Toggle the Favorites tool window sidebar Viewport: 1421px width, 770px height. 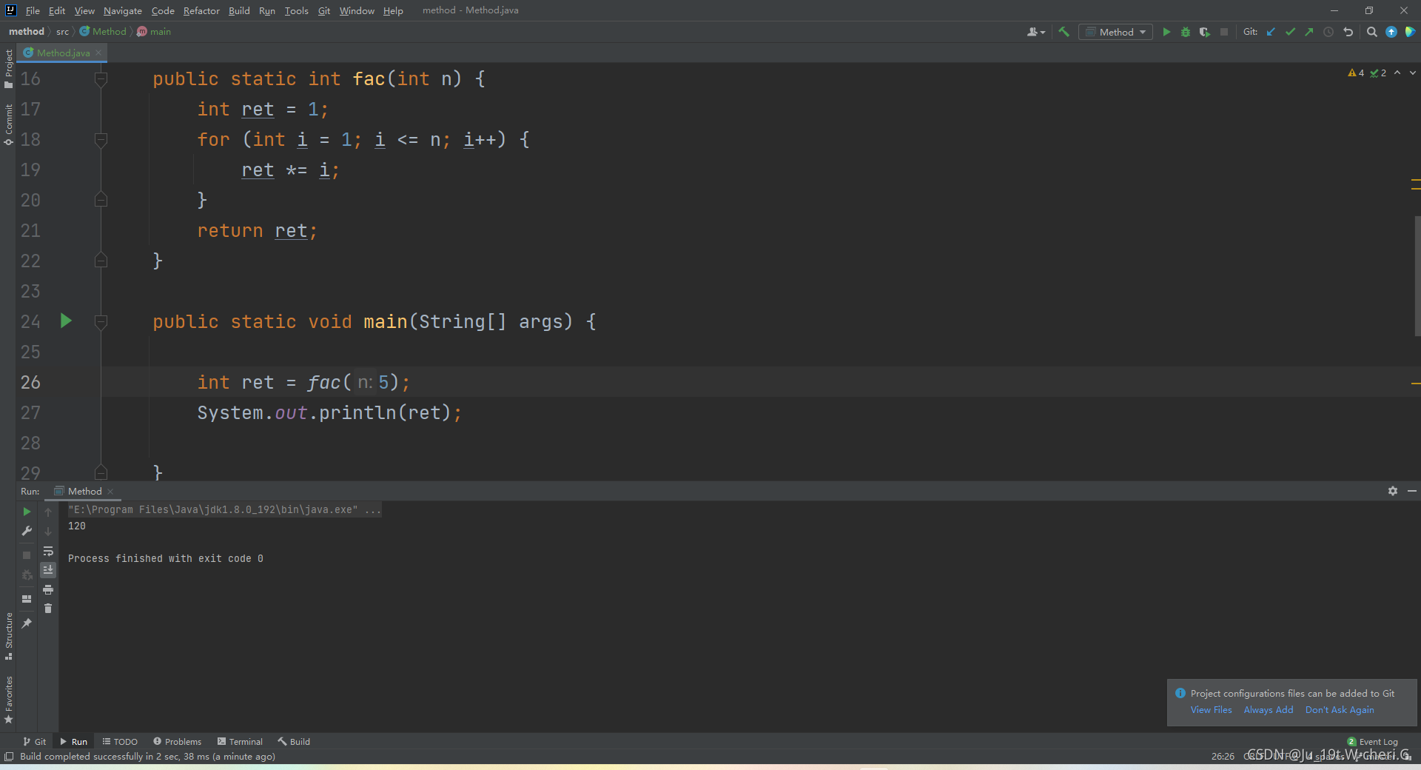8,699
